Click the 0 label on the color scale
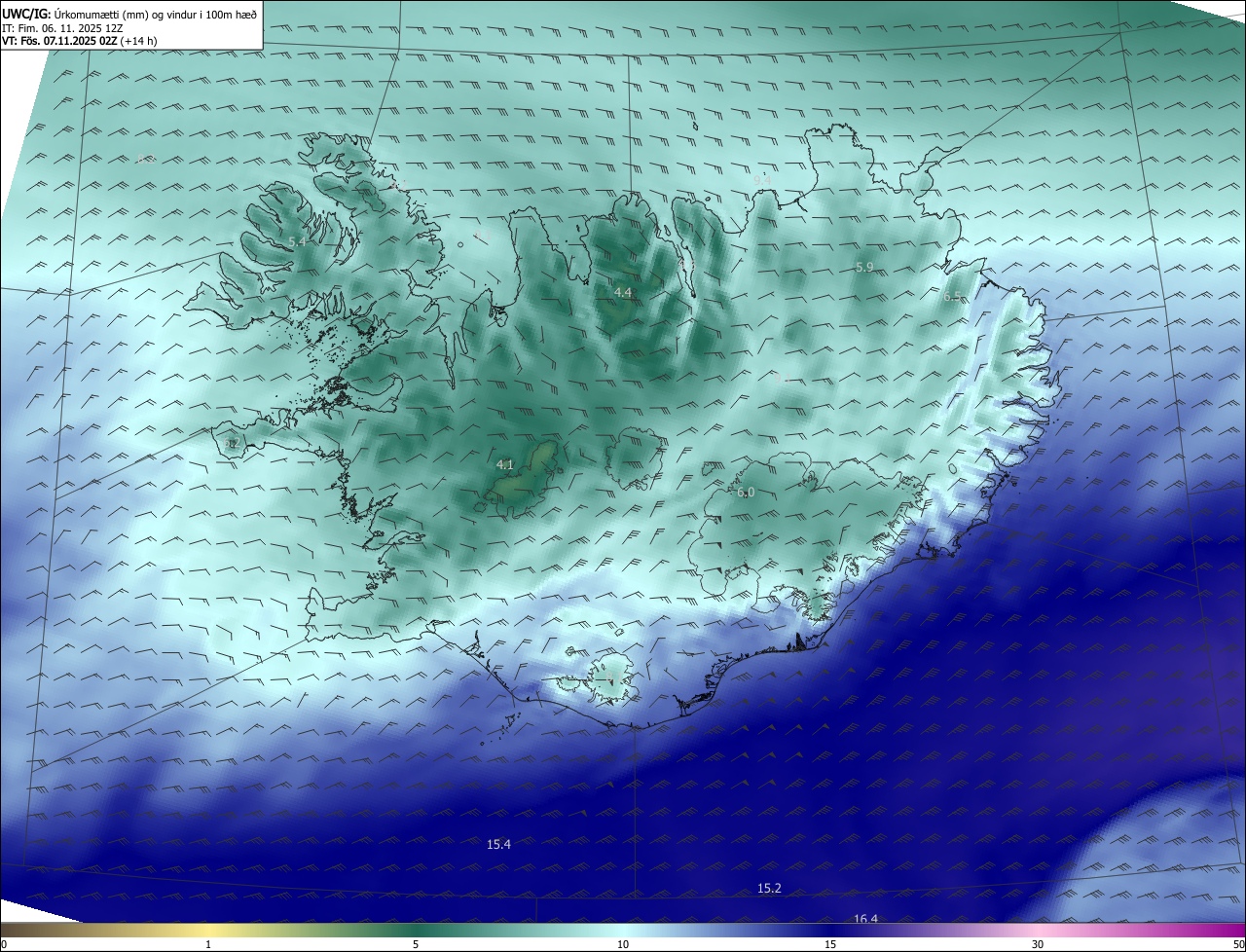The image size is (1246, 952). tap(4, 944)
